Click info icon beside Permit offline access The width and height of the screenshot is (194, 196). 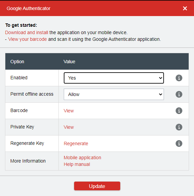pyautogui.click(x=179, y=94)
